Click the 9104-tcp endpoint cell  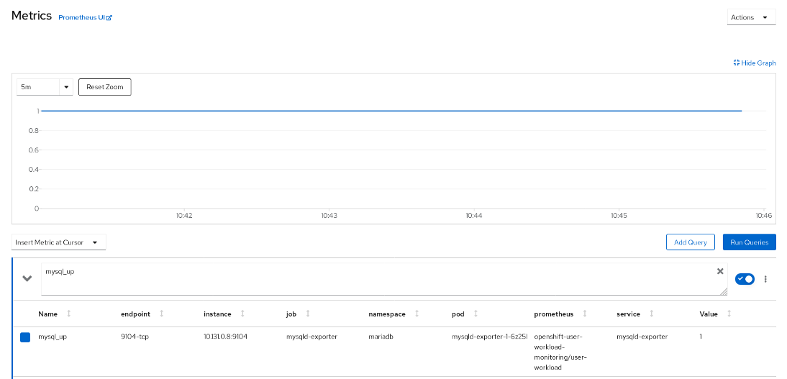point(135,337)
